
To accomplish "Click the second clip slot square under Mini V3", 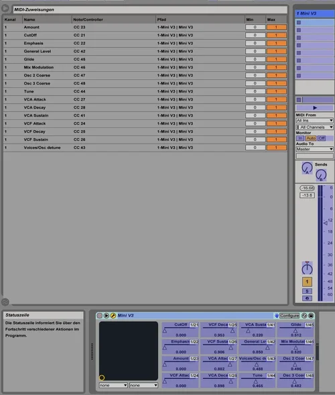I will (x=299, y=30).
